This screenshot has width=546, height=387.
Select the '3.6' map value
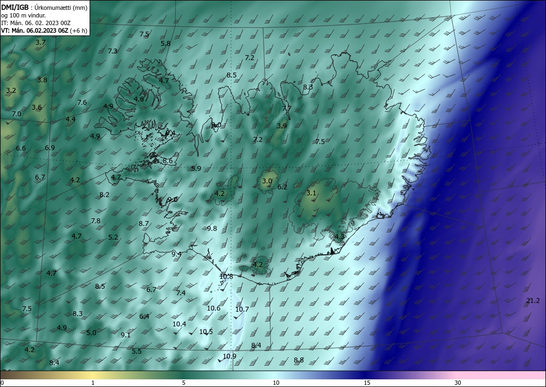[x=37, y=107]
